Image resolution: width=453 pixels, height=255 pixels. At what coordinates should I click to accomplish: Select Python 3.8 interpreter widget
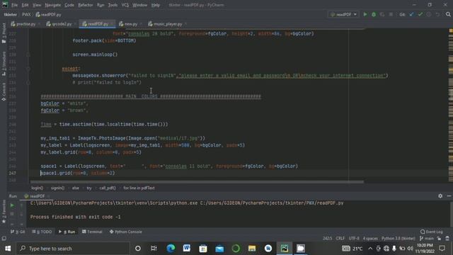[x=398, y=239]
